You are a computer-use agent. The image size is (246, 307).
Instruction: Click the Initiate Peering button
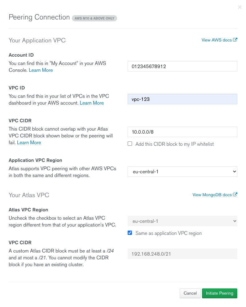point(219,293)
